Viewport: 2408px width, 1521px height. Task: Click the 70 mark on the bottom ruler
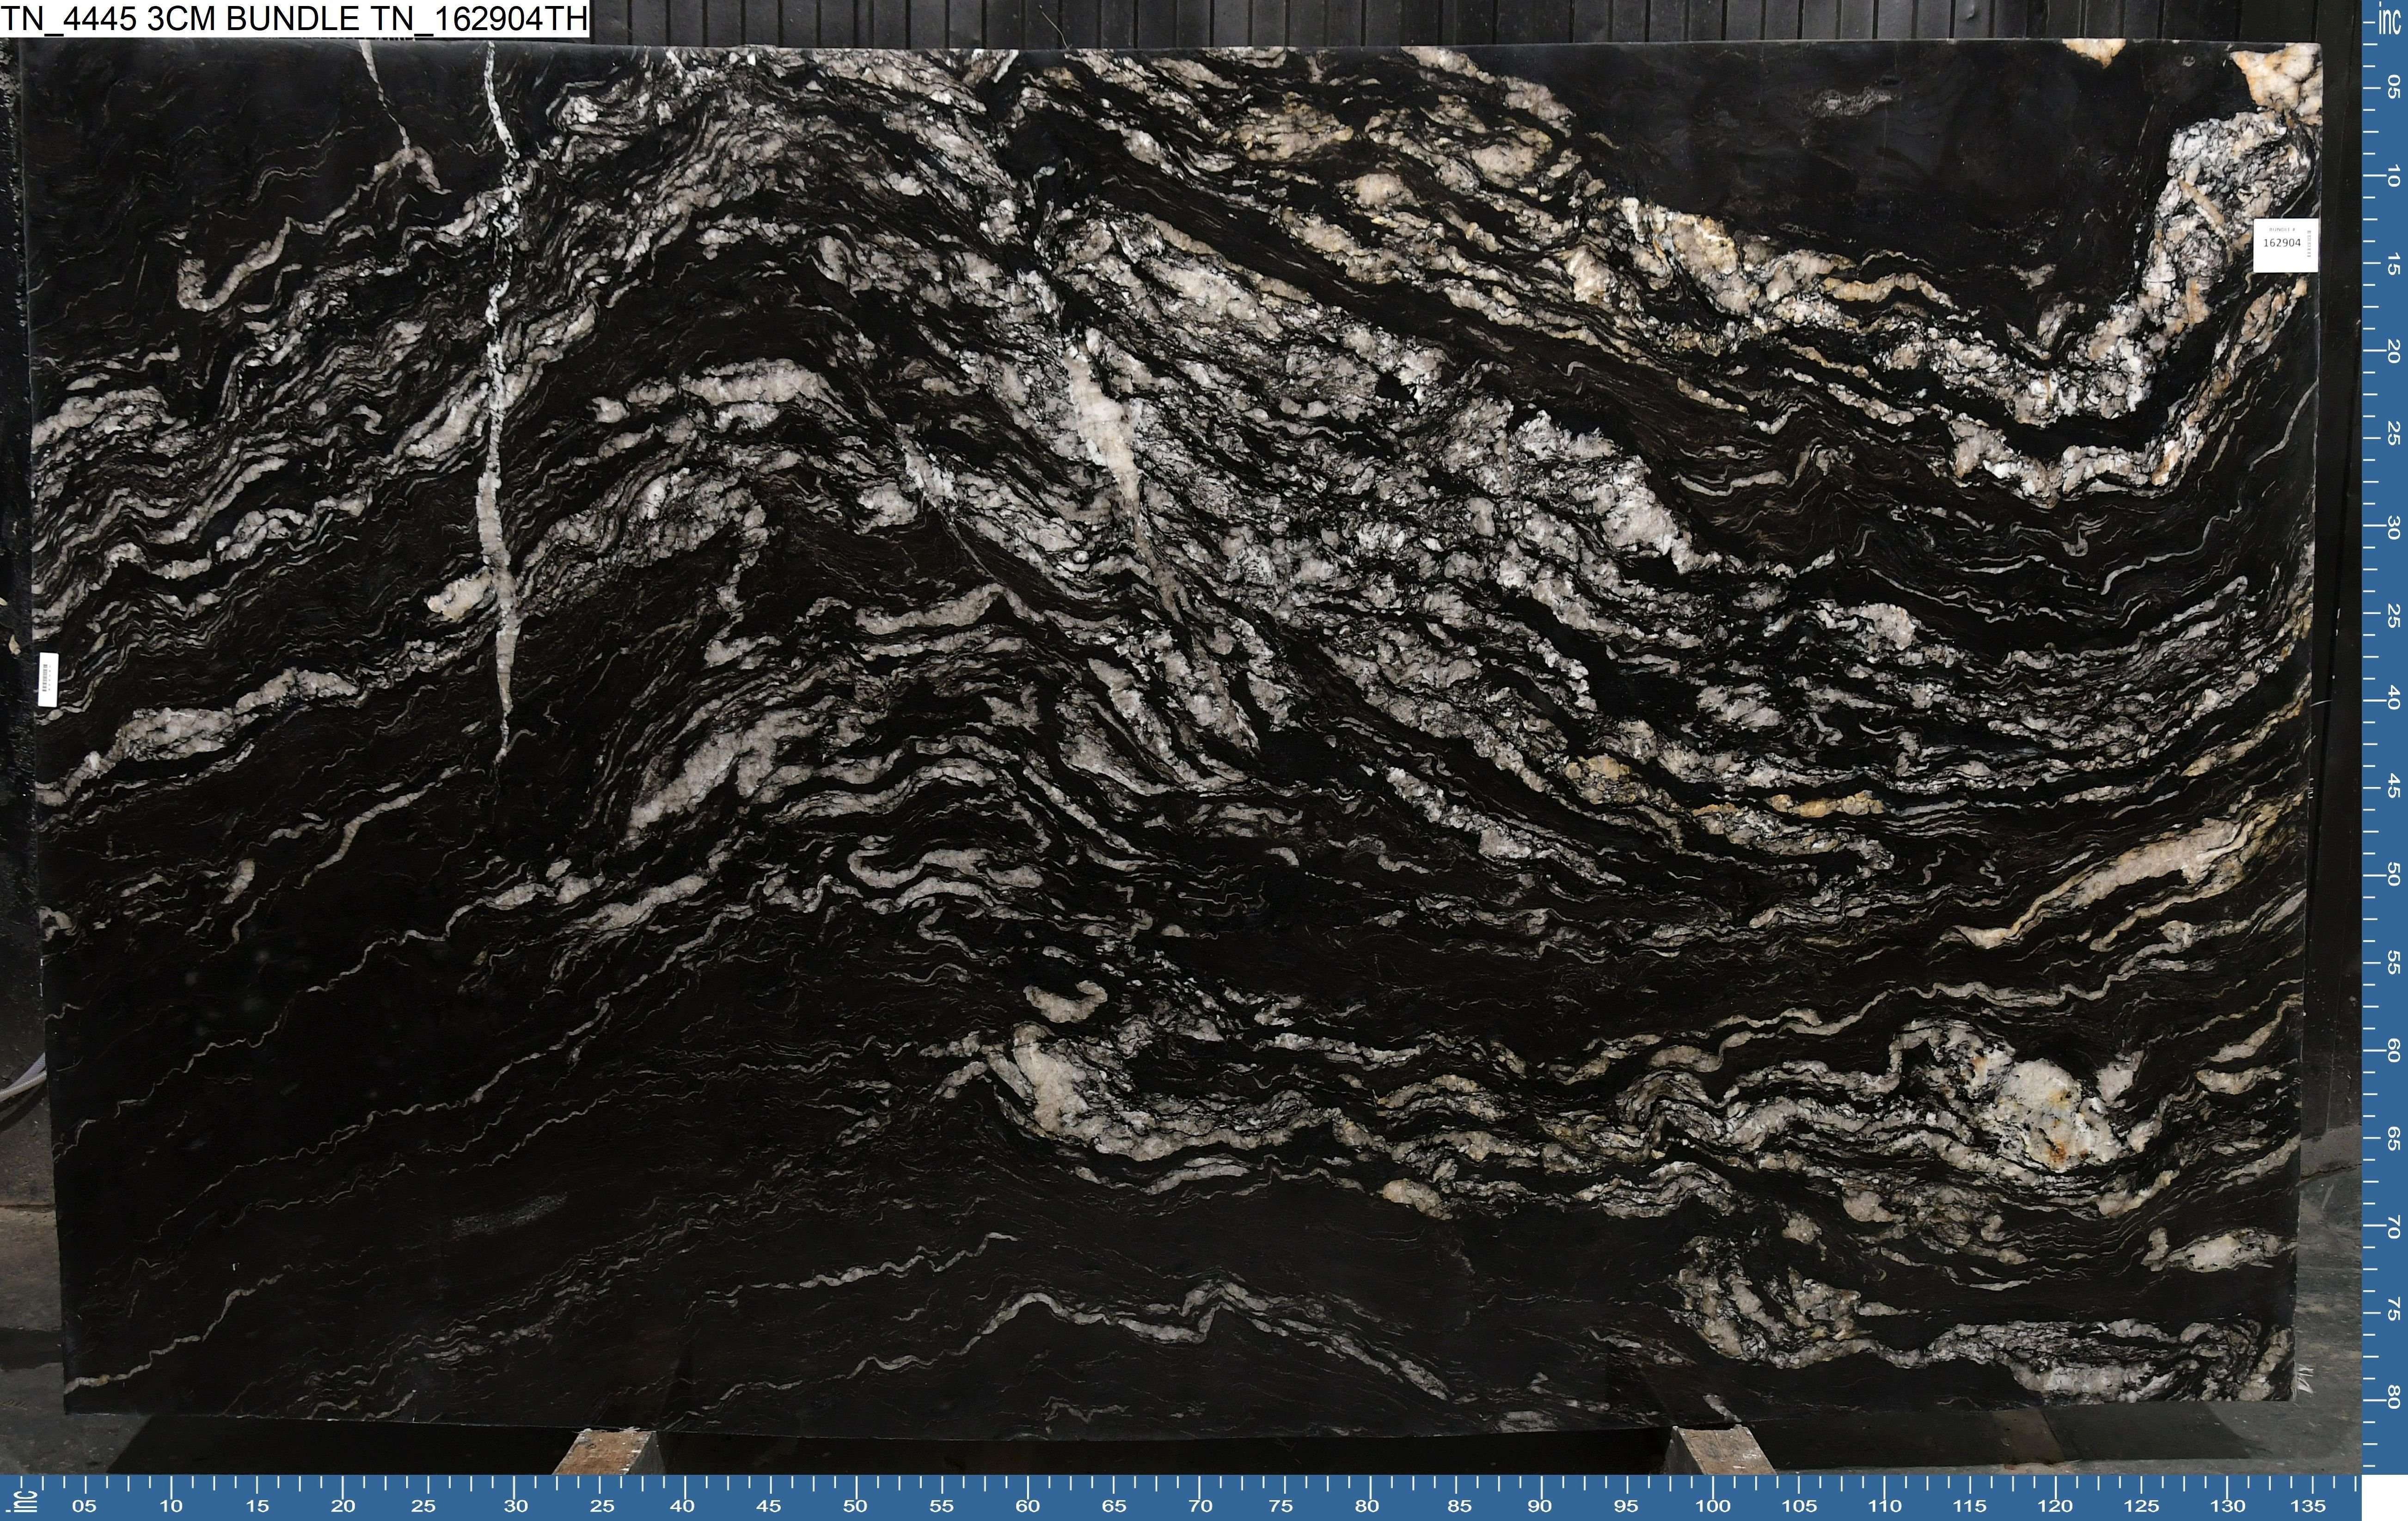coord(1200,1506)
